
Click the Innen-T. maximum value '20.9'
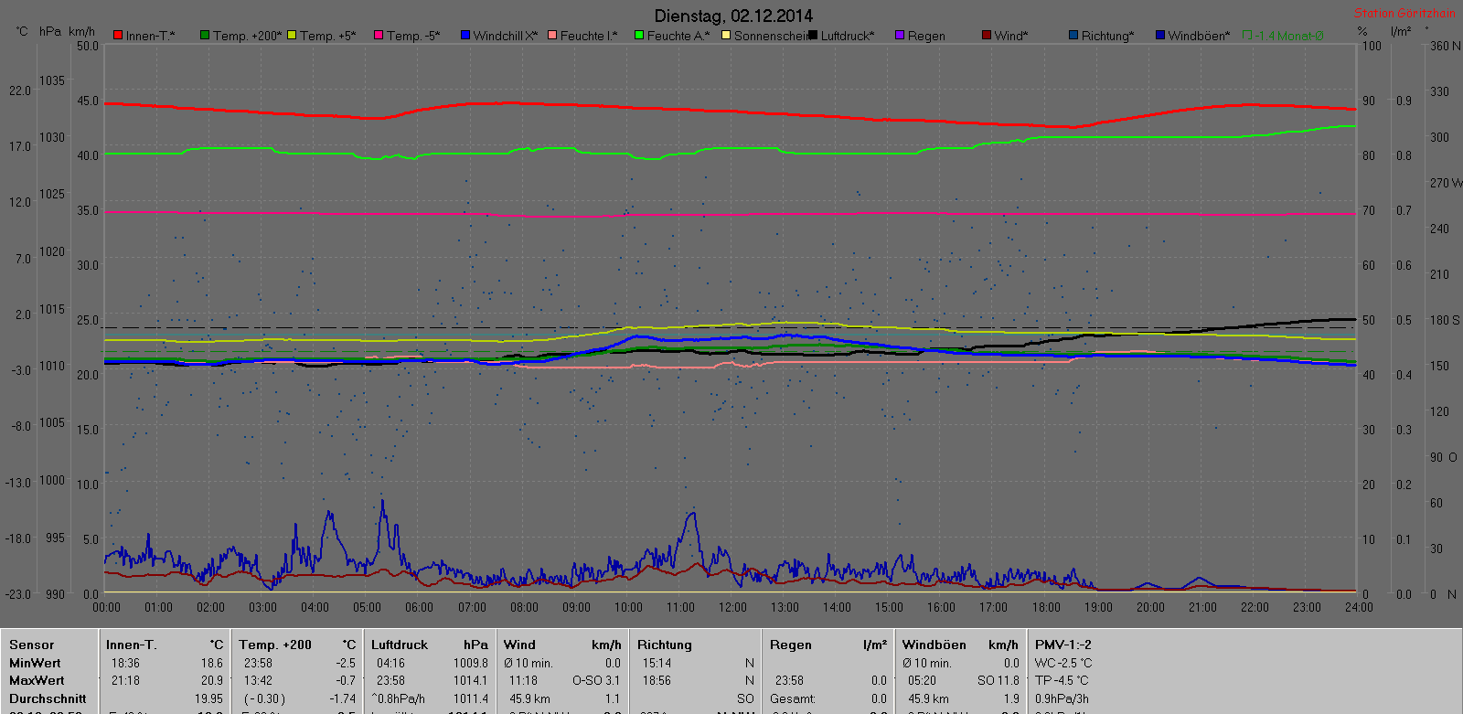(x=212, y=680)
